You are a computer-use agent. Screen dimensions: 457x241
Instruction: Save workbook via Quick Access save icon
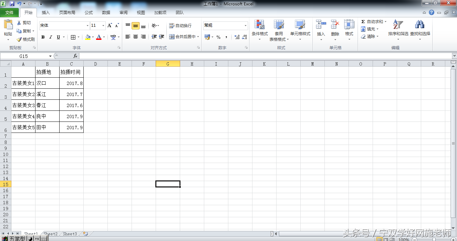tap(12, 4)
